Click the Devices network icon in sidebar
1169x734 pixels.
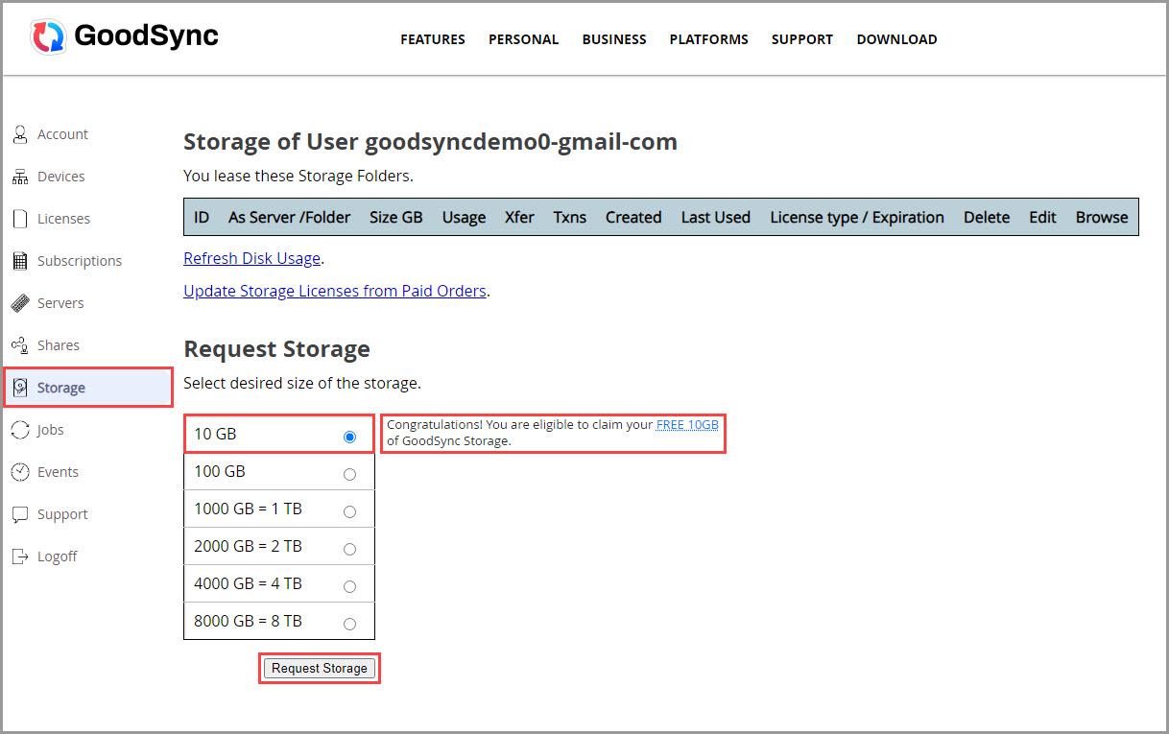[x=20, y=177]
